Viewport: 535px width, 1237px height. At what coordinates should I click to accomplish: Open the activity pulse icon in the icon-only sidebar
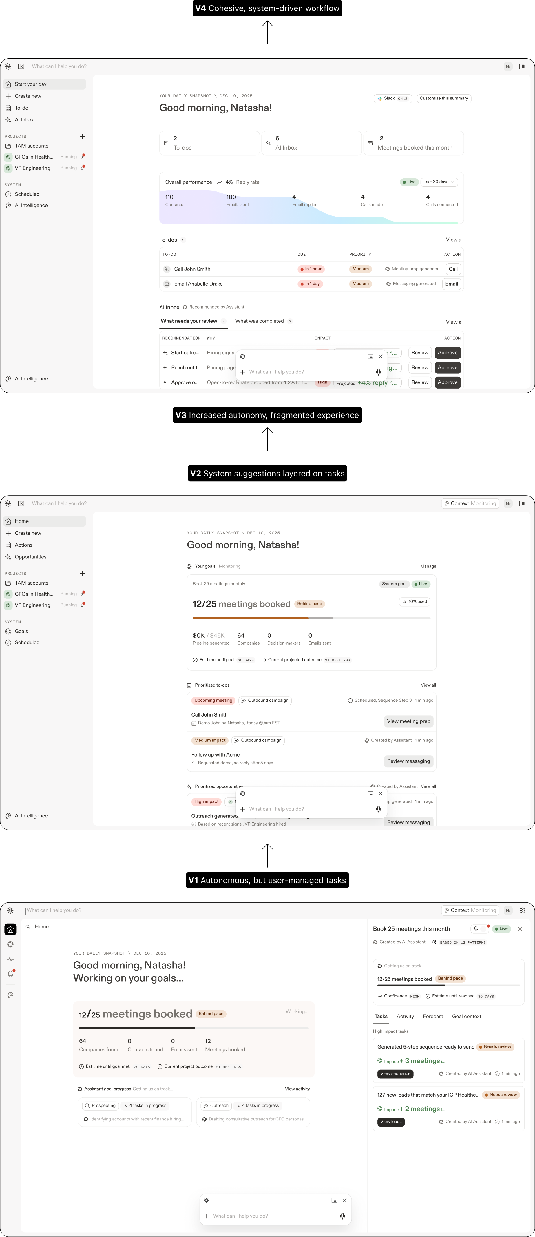pyautogui.click(x=10, y=959)
